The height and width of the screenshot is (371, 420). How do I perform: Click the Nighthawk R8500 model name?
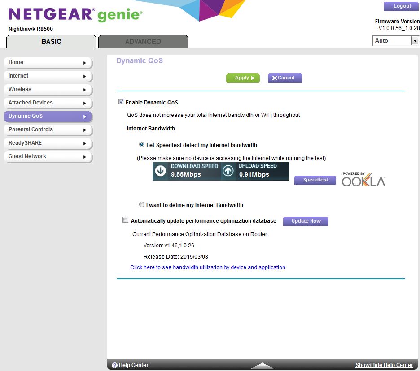[x=31, y=29]
